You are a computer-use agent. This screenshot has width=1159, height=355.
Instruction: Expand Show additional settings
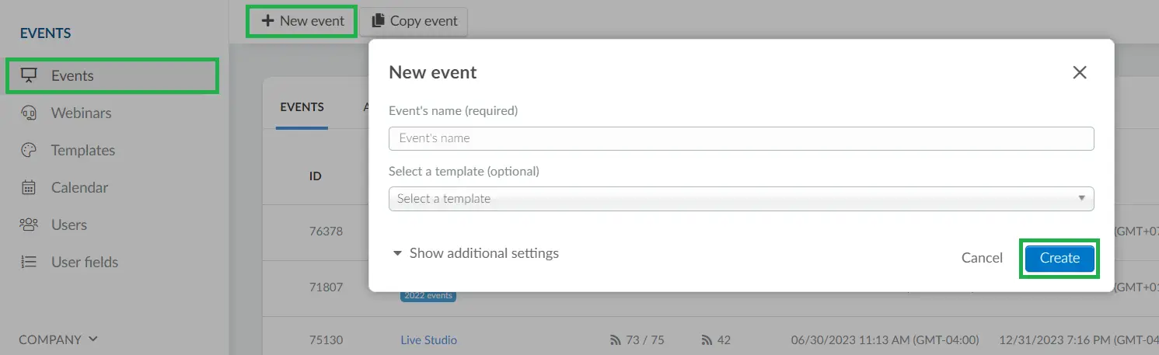coord(475,253)
